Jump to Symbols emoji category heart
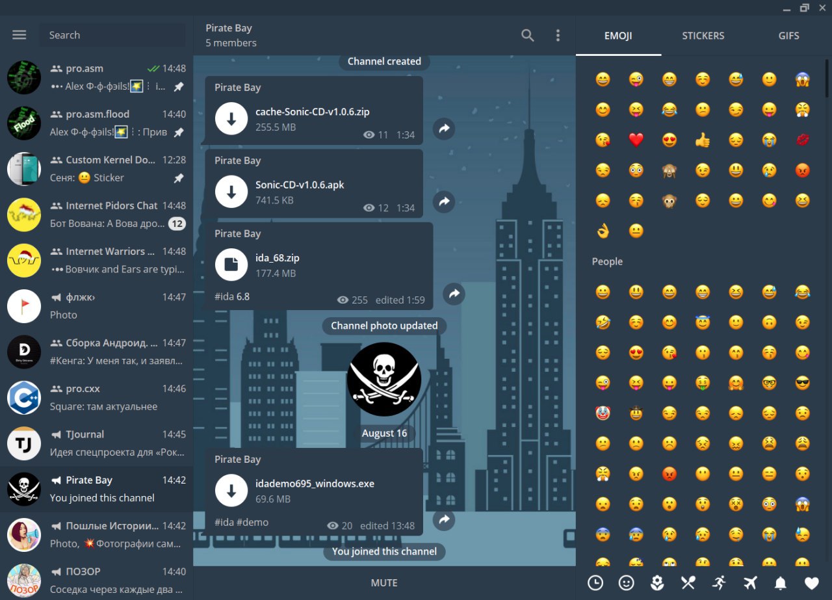The height and width of the screenshot is (600, 832). point(812,583)
